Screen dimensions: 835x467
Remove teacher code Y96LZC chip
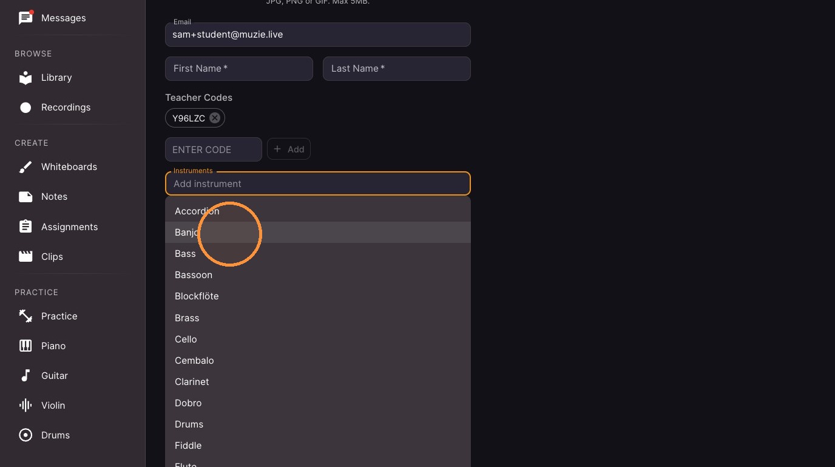click(x=215, y=118)
